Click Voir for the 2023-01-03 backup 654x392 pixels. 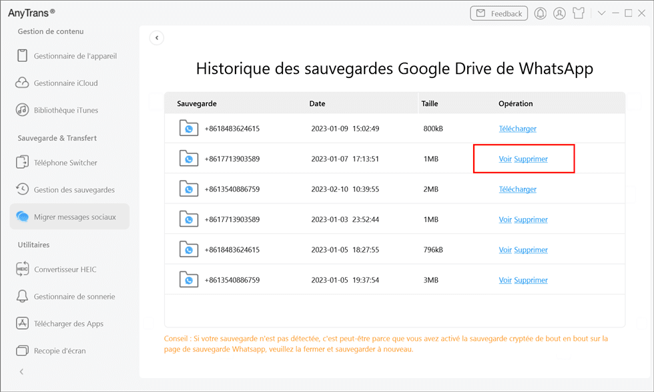coord(505,219)
